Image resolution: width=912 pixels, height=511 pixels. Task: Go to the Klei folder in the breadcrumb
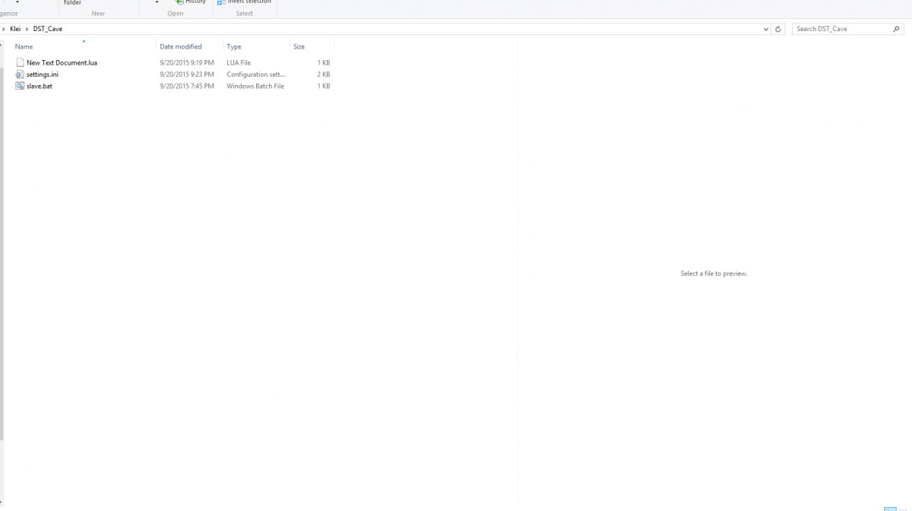(15, 29)
